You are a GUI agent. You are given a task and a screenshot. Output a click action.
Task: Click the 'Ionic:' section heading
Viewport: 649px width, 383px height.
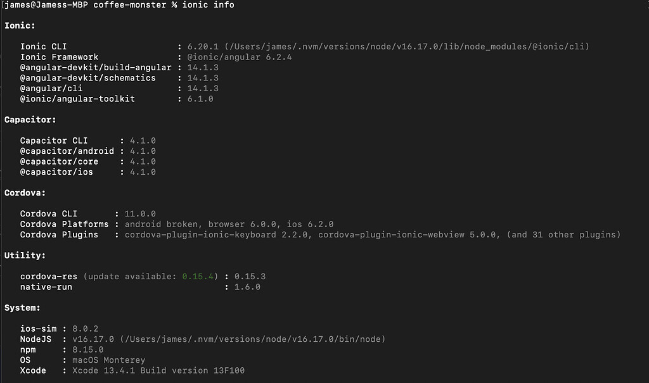point(20,26)
